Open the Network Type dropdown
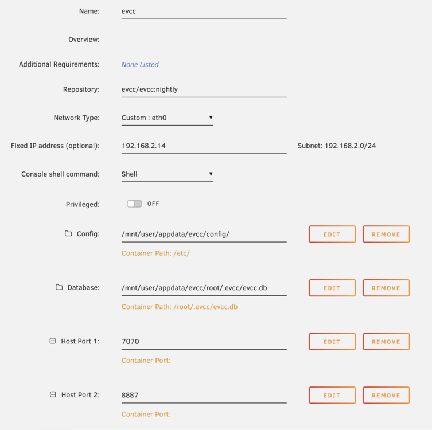Viewport: 432px width, 430px height. click(167, 118)
